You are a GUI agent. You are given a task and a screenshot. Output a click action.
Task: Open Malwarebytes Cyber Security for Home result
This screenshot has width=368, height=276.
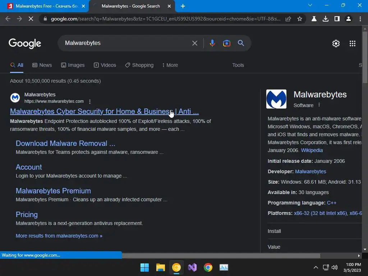point(105,111)
